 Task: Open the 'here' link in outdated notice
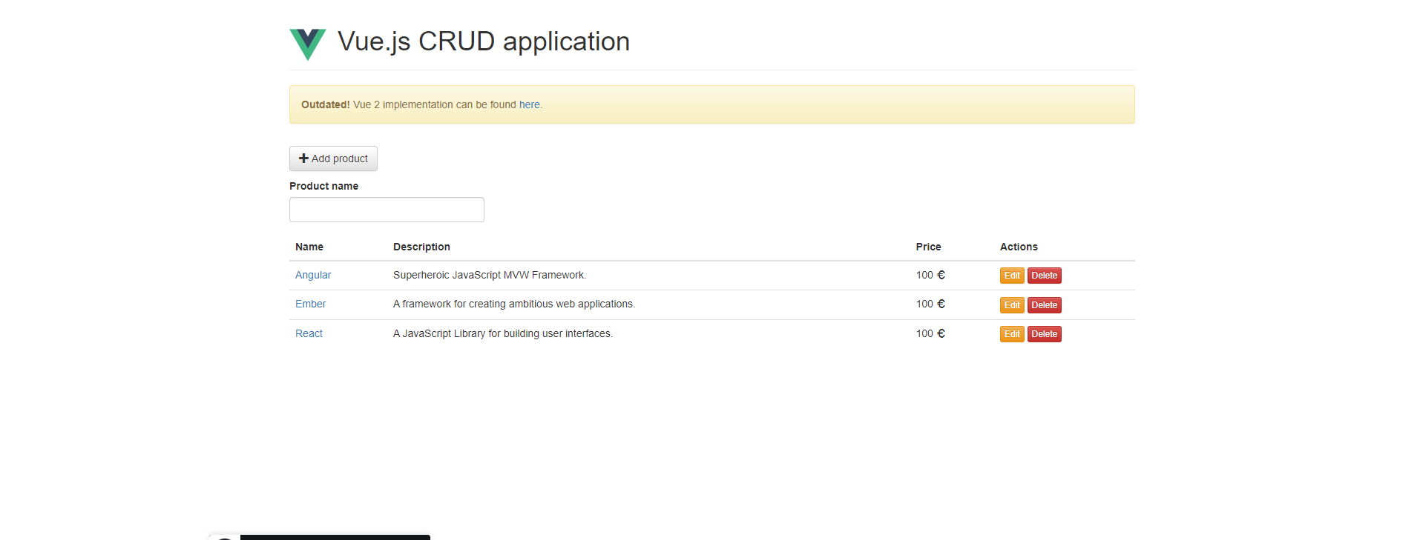[530, 104]
